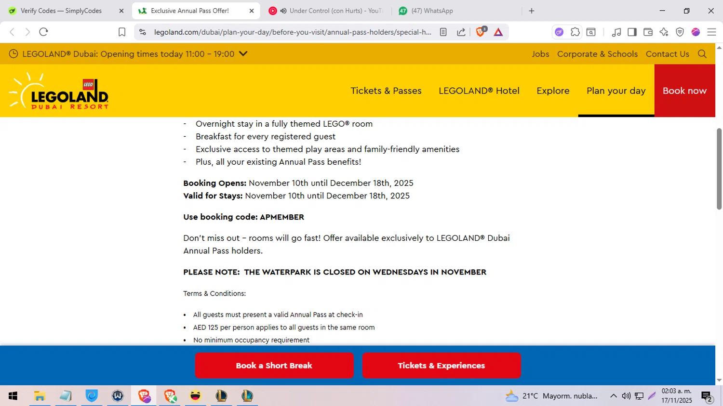Open the taskbar clock and date
723x406 pixels.
[x=677, y=396]
